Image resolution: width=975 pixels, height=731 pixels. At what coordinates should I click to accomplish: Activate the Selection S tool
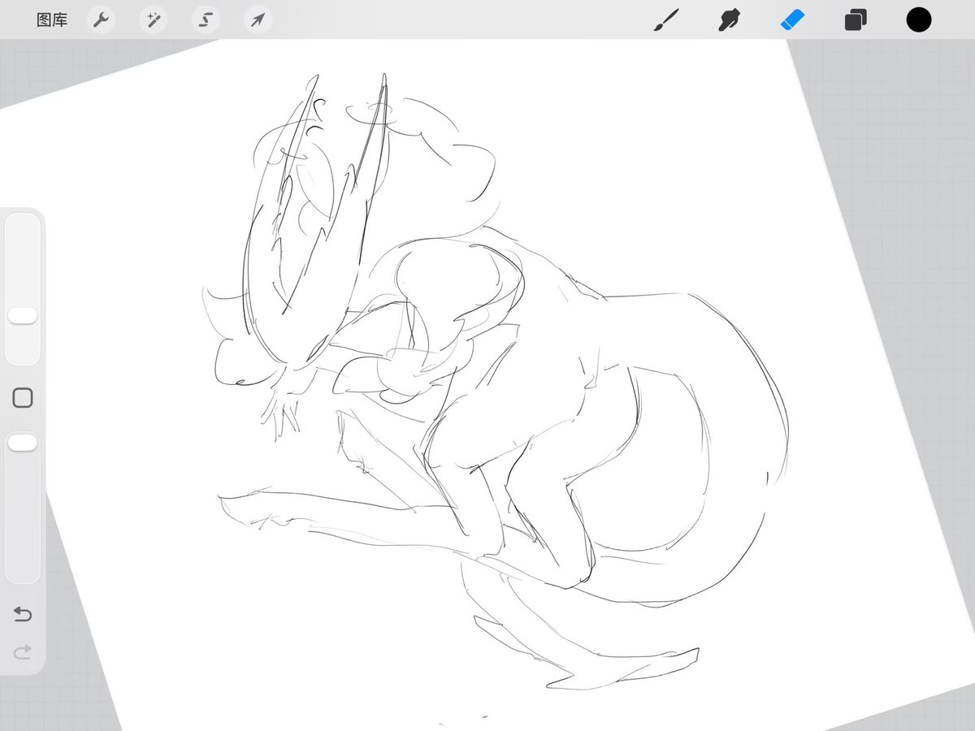206,20
